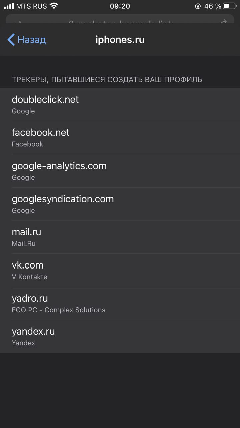Select the yandex.ru tracker row
The image size is (240, 428).
tap(120, 336)
